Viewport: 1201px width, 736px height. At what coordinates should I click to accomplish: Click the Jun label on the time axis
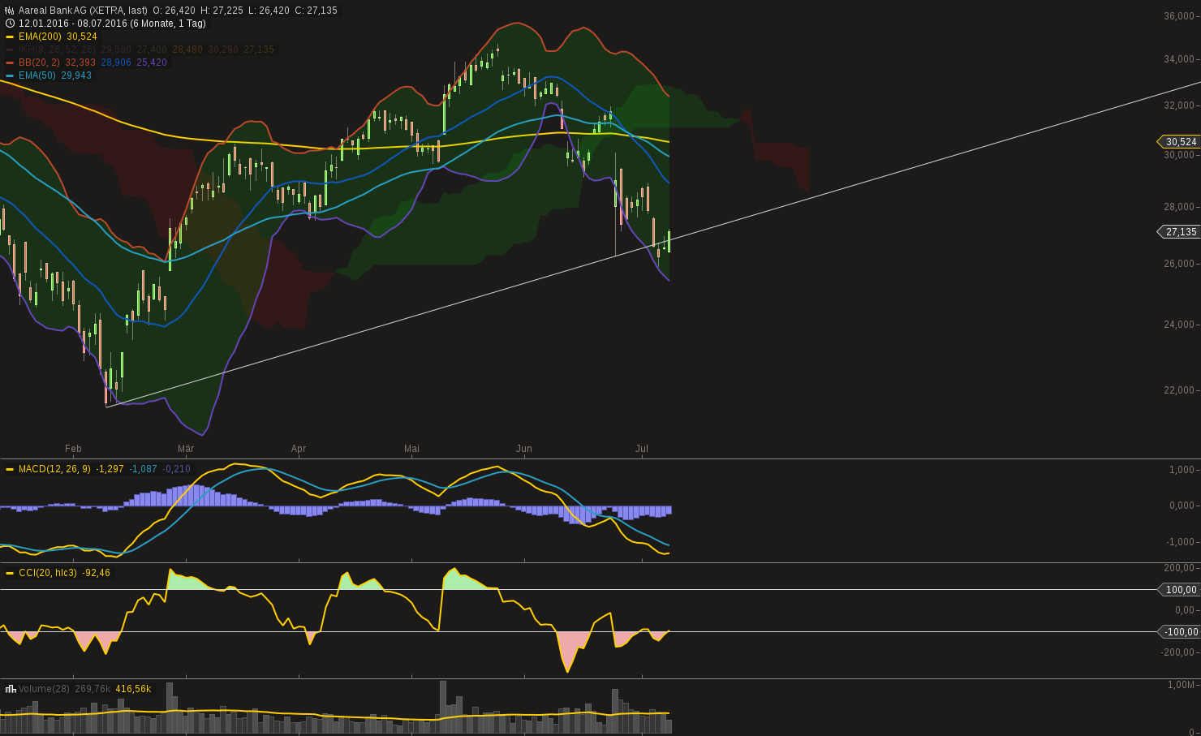[x=524, y=449]
